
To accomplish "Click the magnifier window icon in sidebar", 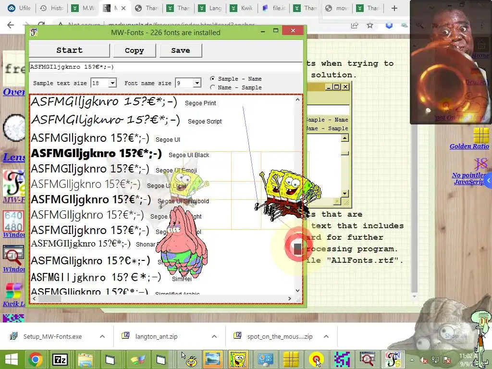I will point(13,256).
